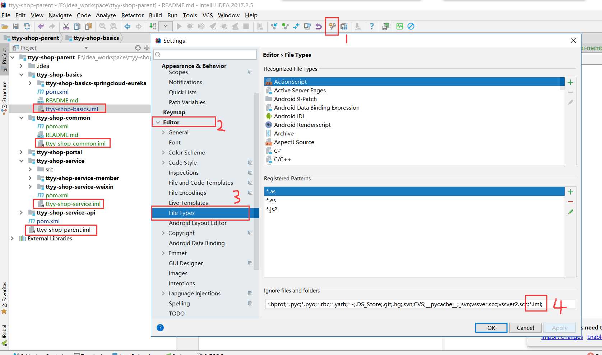
Task: Click the ttyy-shop-parent breadcrumb
Action: click(35, 38)
